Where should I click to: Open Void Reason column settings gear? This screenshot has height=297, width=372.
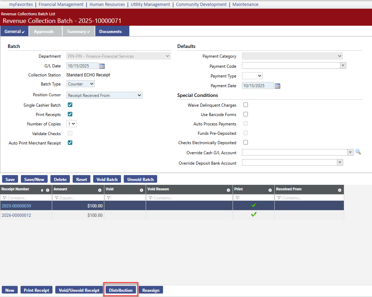pyautogui.click(x=228, y=190)
